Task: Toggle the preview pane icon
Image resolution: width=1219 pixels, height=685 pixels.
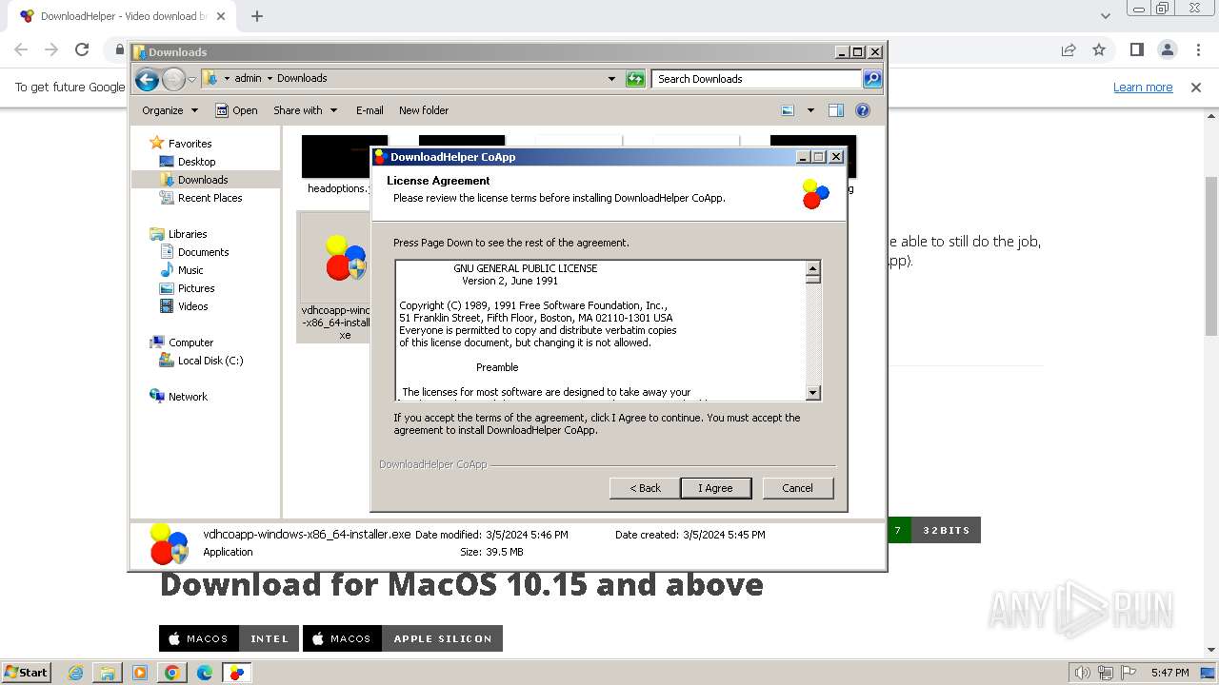Action: (x=836, y=110)
